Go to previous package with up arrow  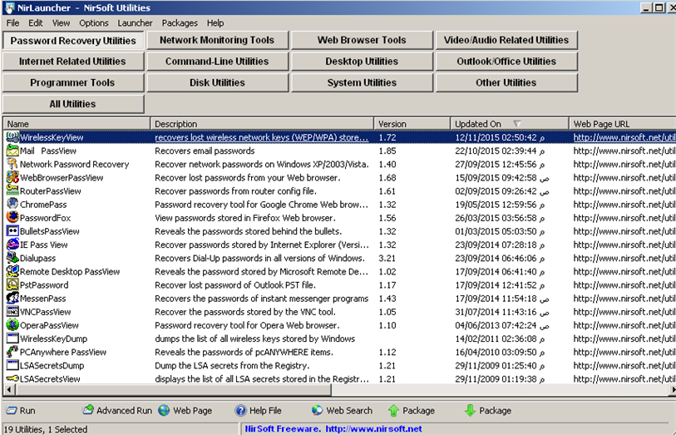[394, 410]
